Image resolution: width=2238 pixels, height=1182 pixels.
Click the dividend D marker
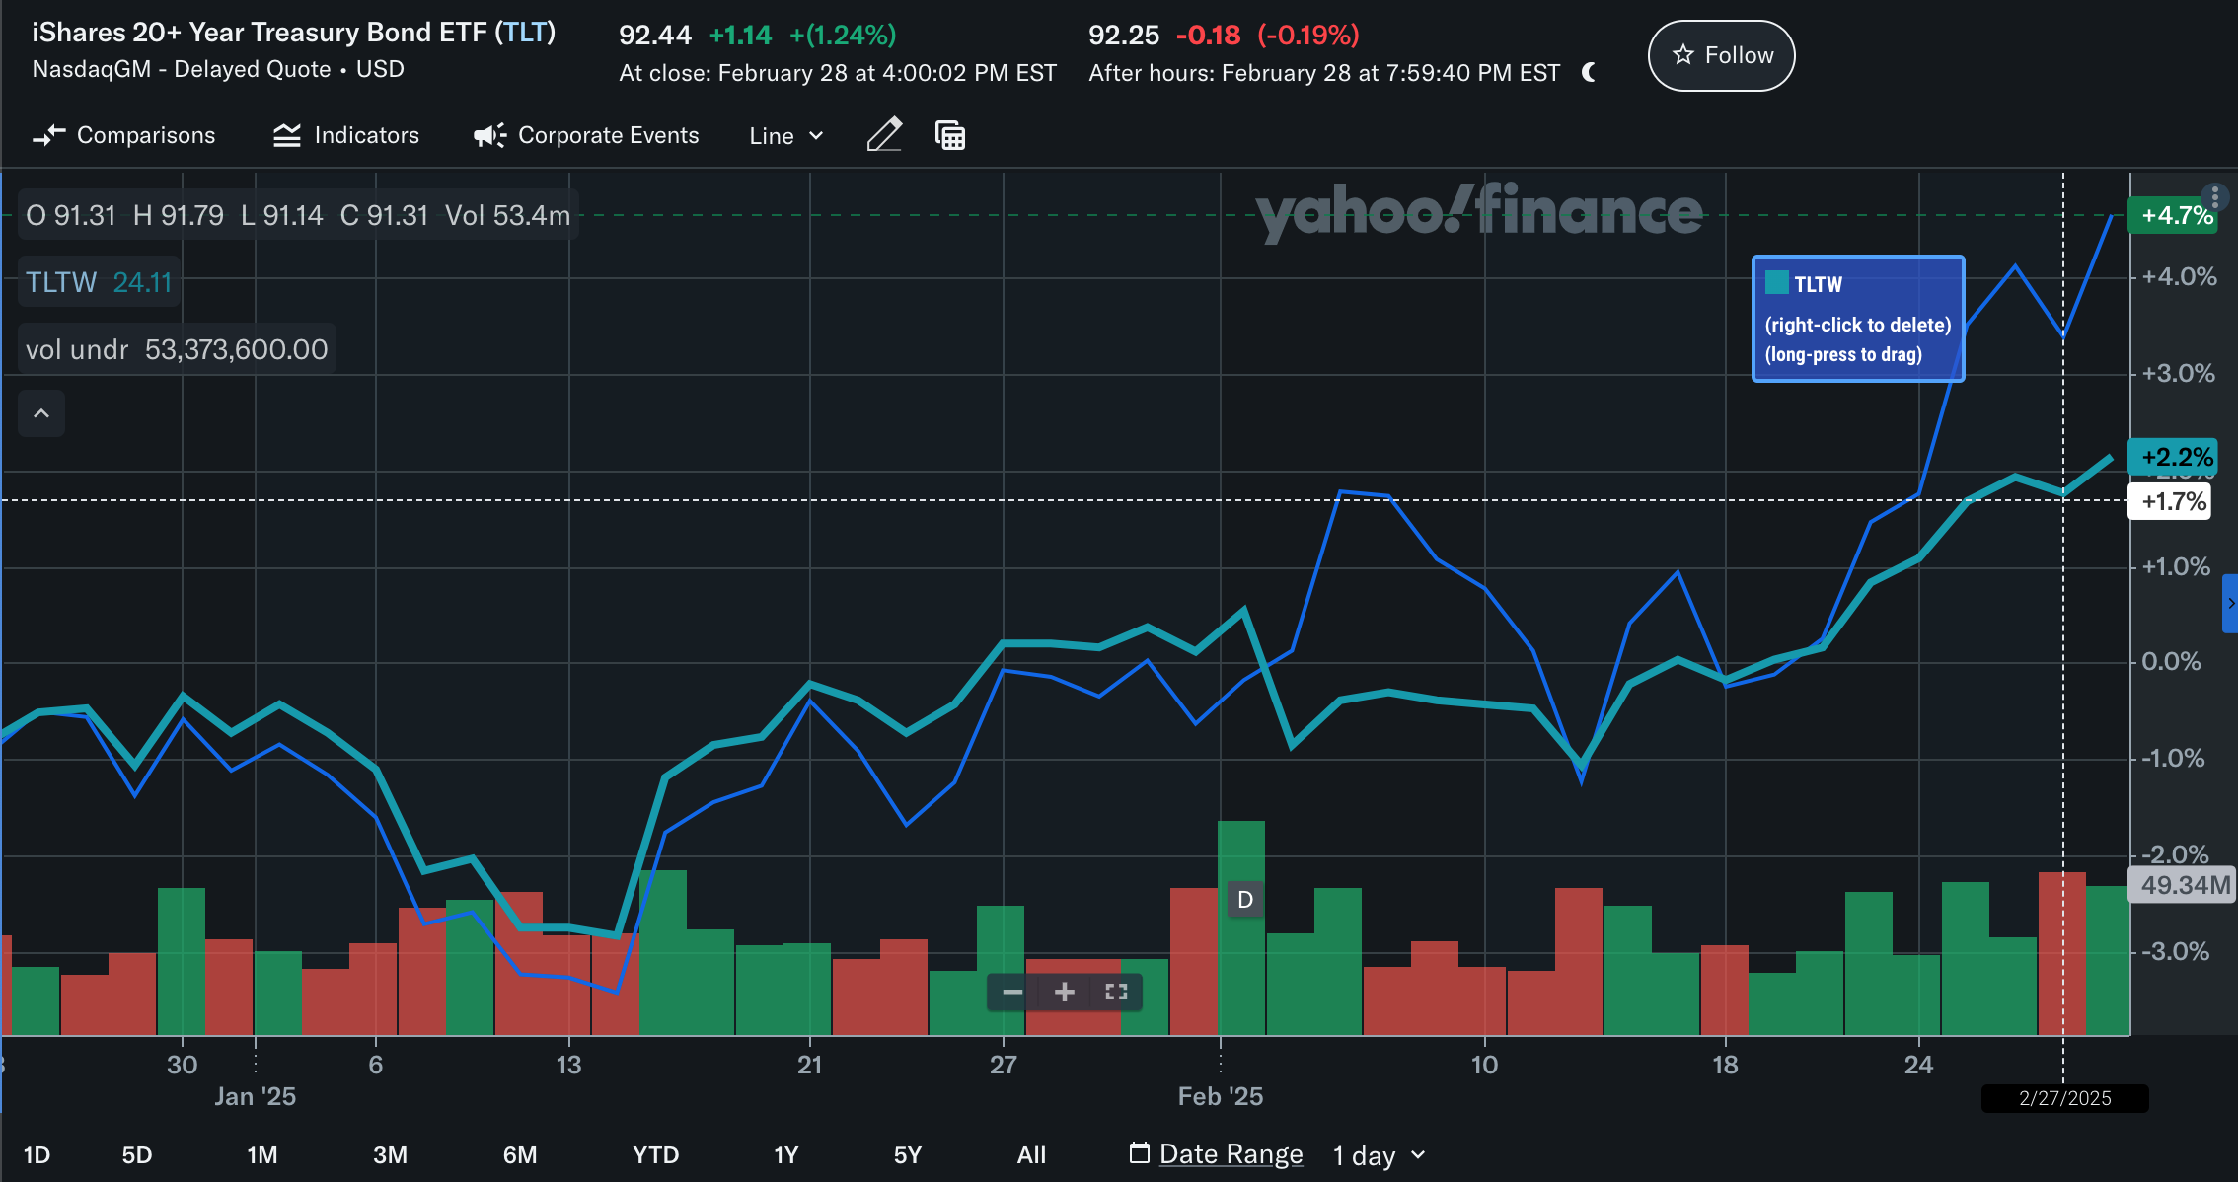(1245, 899)
